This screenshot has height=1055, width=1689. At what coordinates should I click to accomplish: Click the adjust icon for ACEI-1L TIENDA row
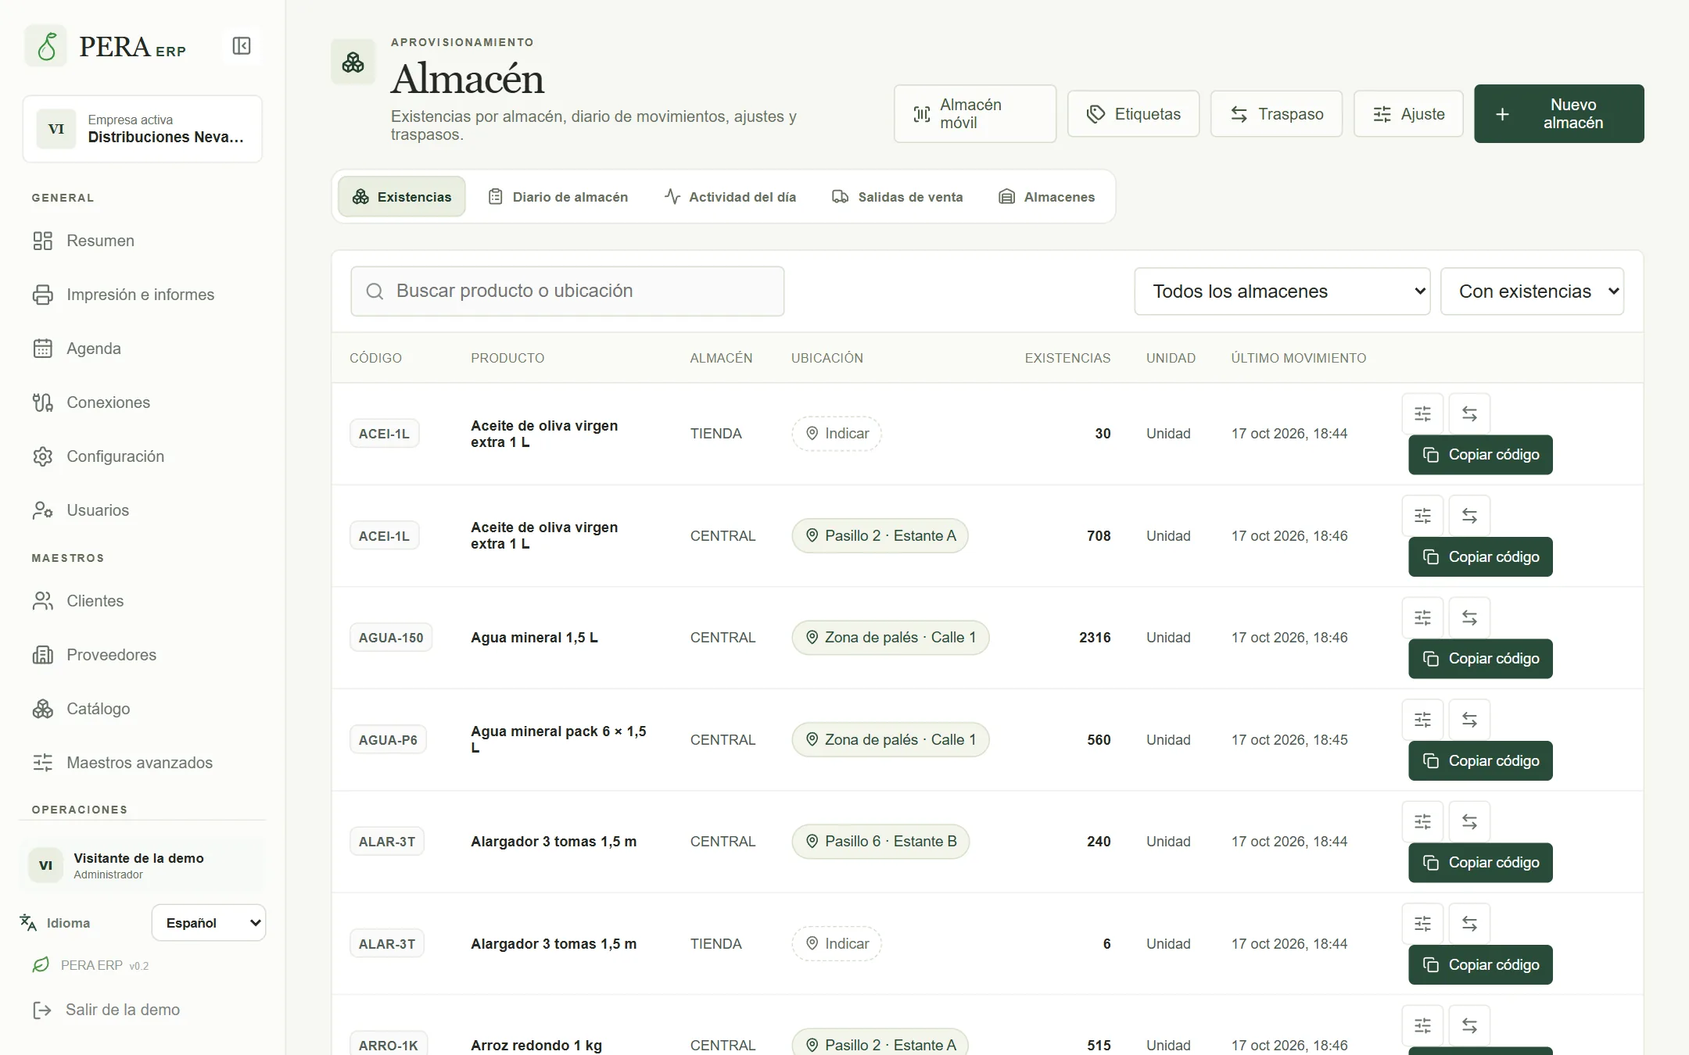(x=1422, y=413)
